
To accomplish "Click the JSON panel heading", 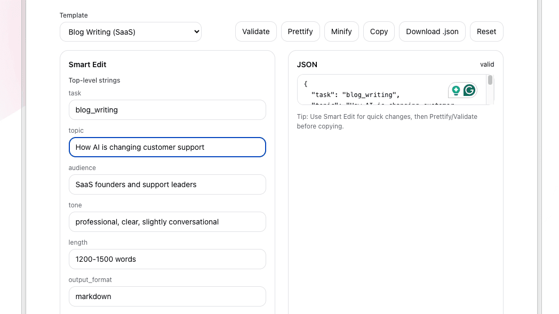I will (x=307, y=65).
